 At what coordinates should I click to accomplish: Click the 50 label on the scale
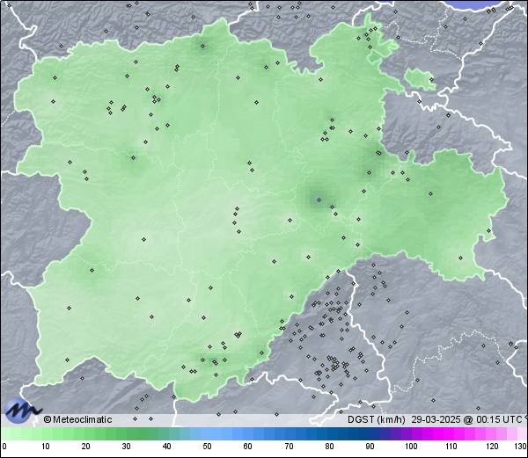point(208,447)
